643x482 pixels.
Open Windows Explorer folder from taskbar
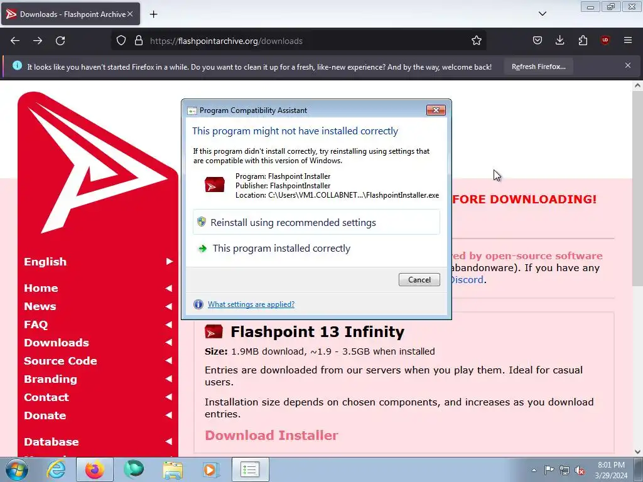173,469
